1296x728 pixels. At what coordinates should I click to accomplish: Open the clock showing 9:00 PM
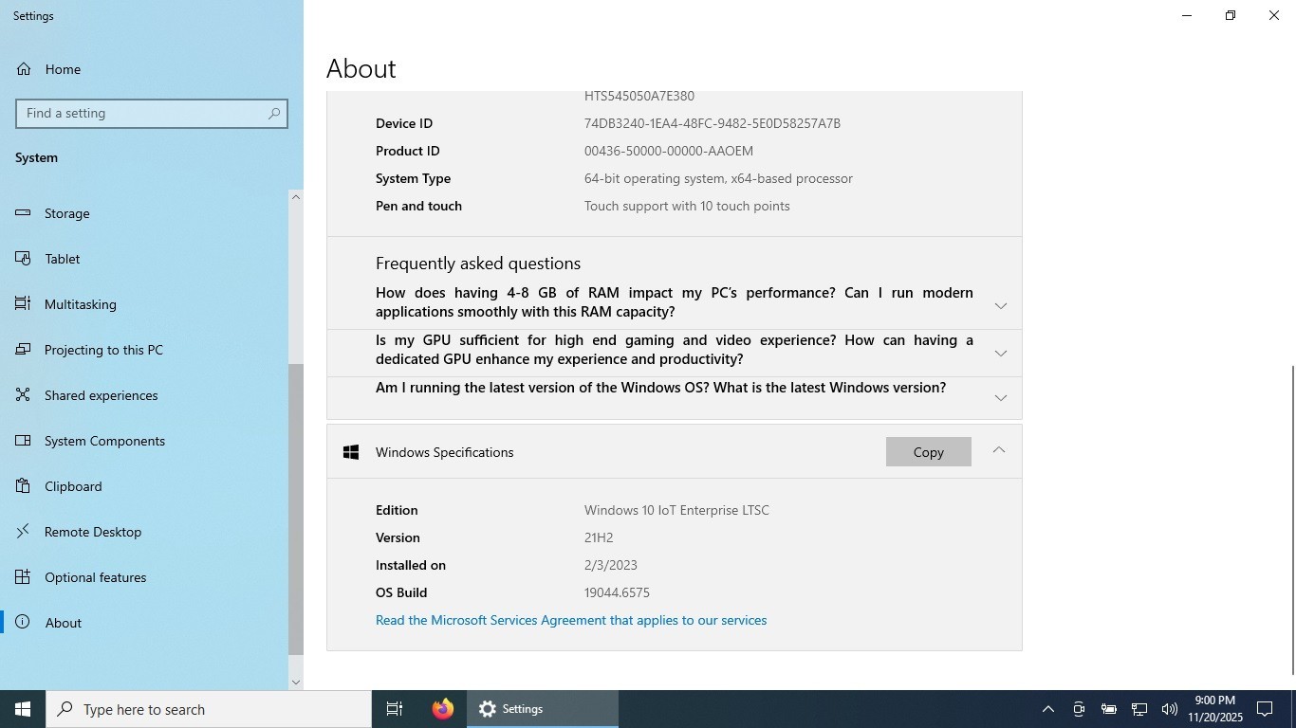1215,709
